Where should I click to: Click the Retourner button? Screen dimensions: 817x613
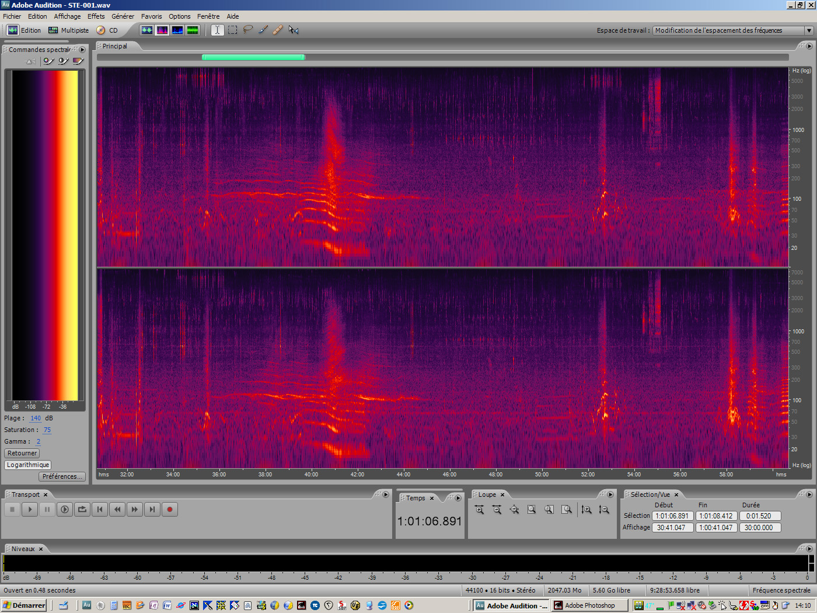22,453
